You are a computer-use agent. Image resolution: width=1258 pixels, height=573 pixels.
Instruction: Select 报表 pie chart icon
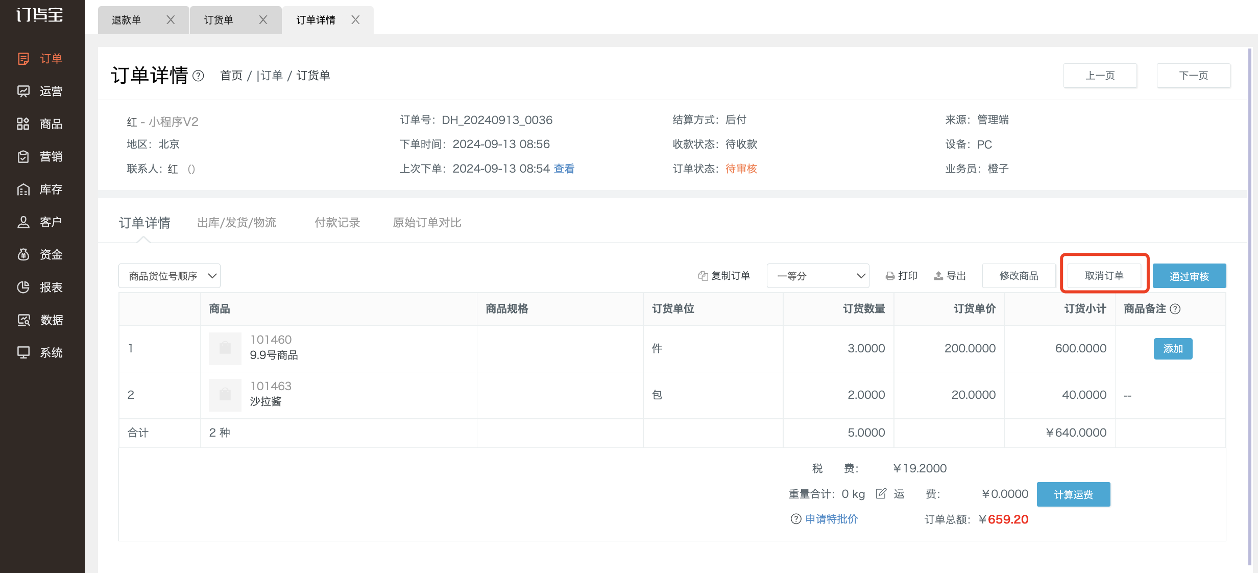[23, 288]
